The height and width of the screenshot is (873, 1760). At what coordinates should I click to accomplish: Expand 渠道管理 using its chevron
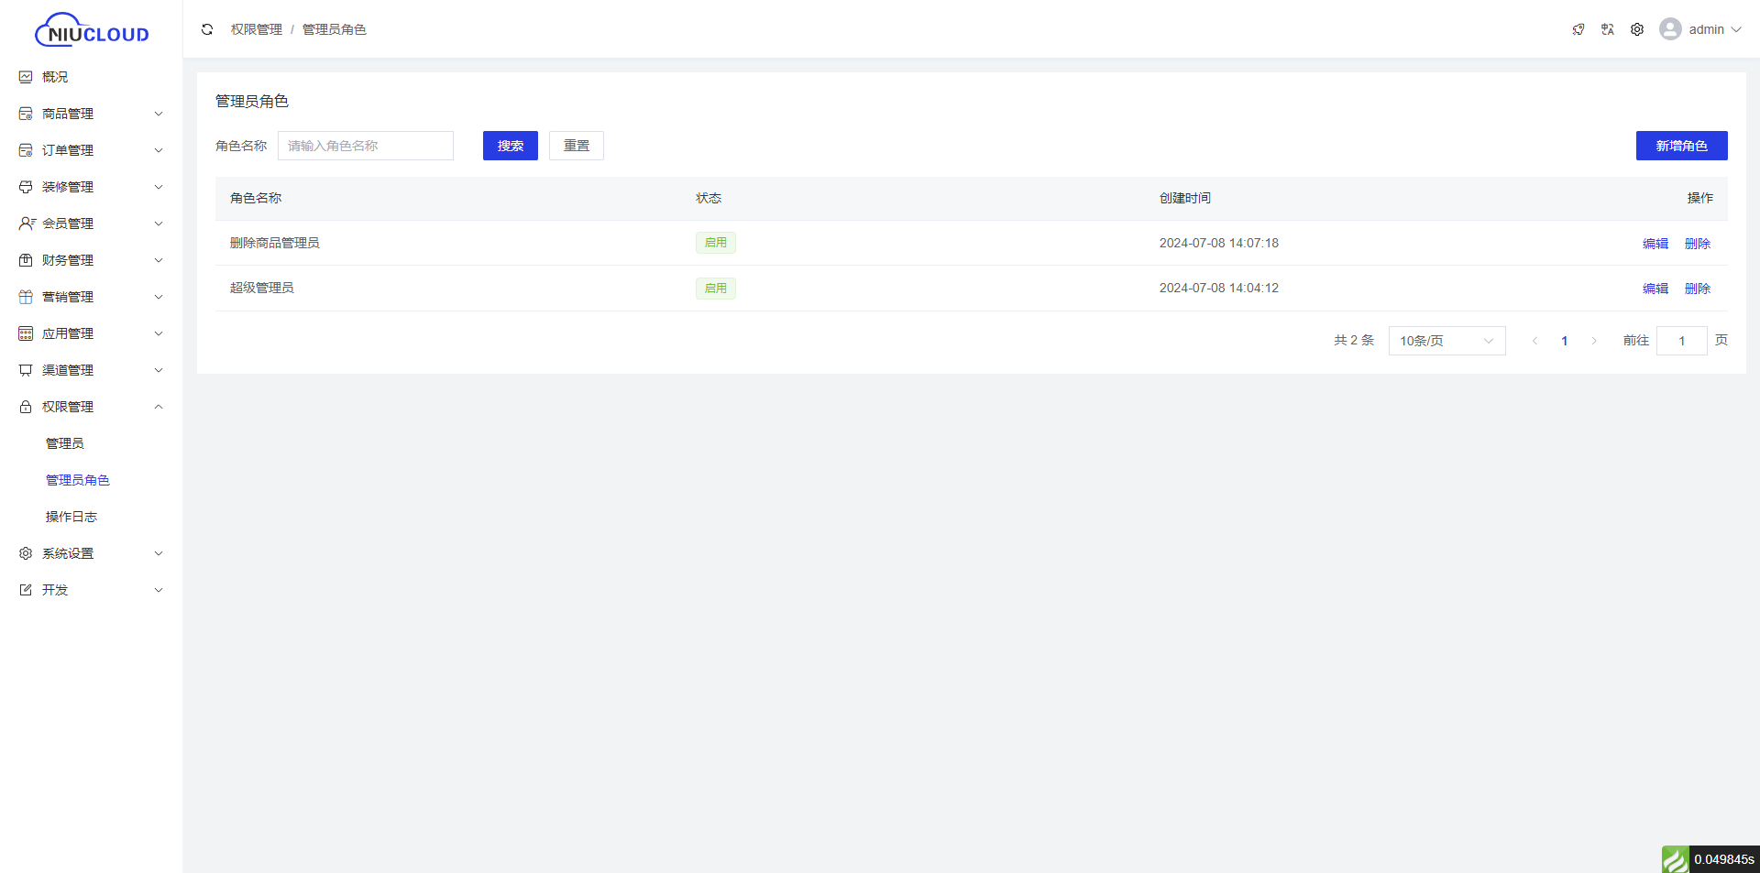(159, 370)
